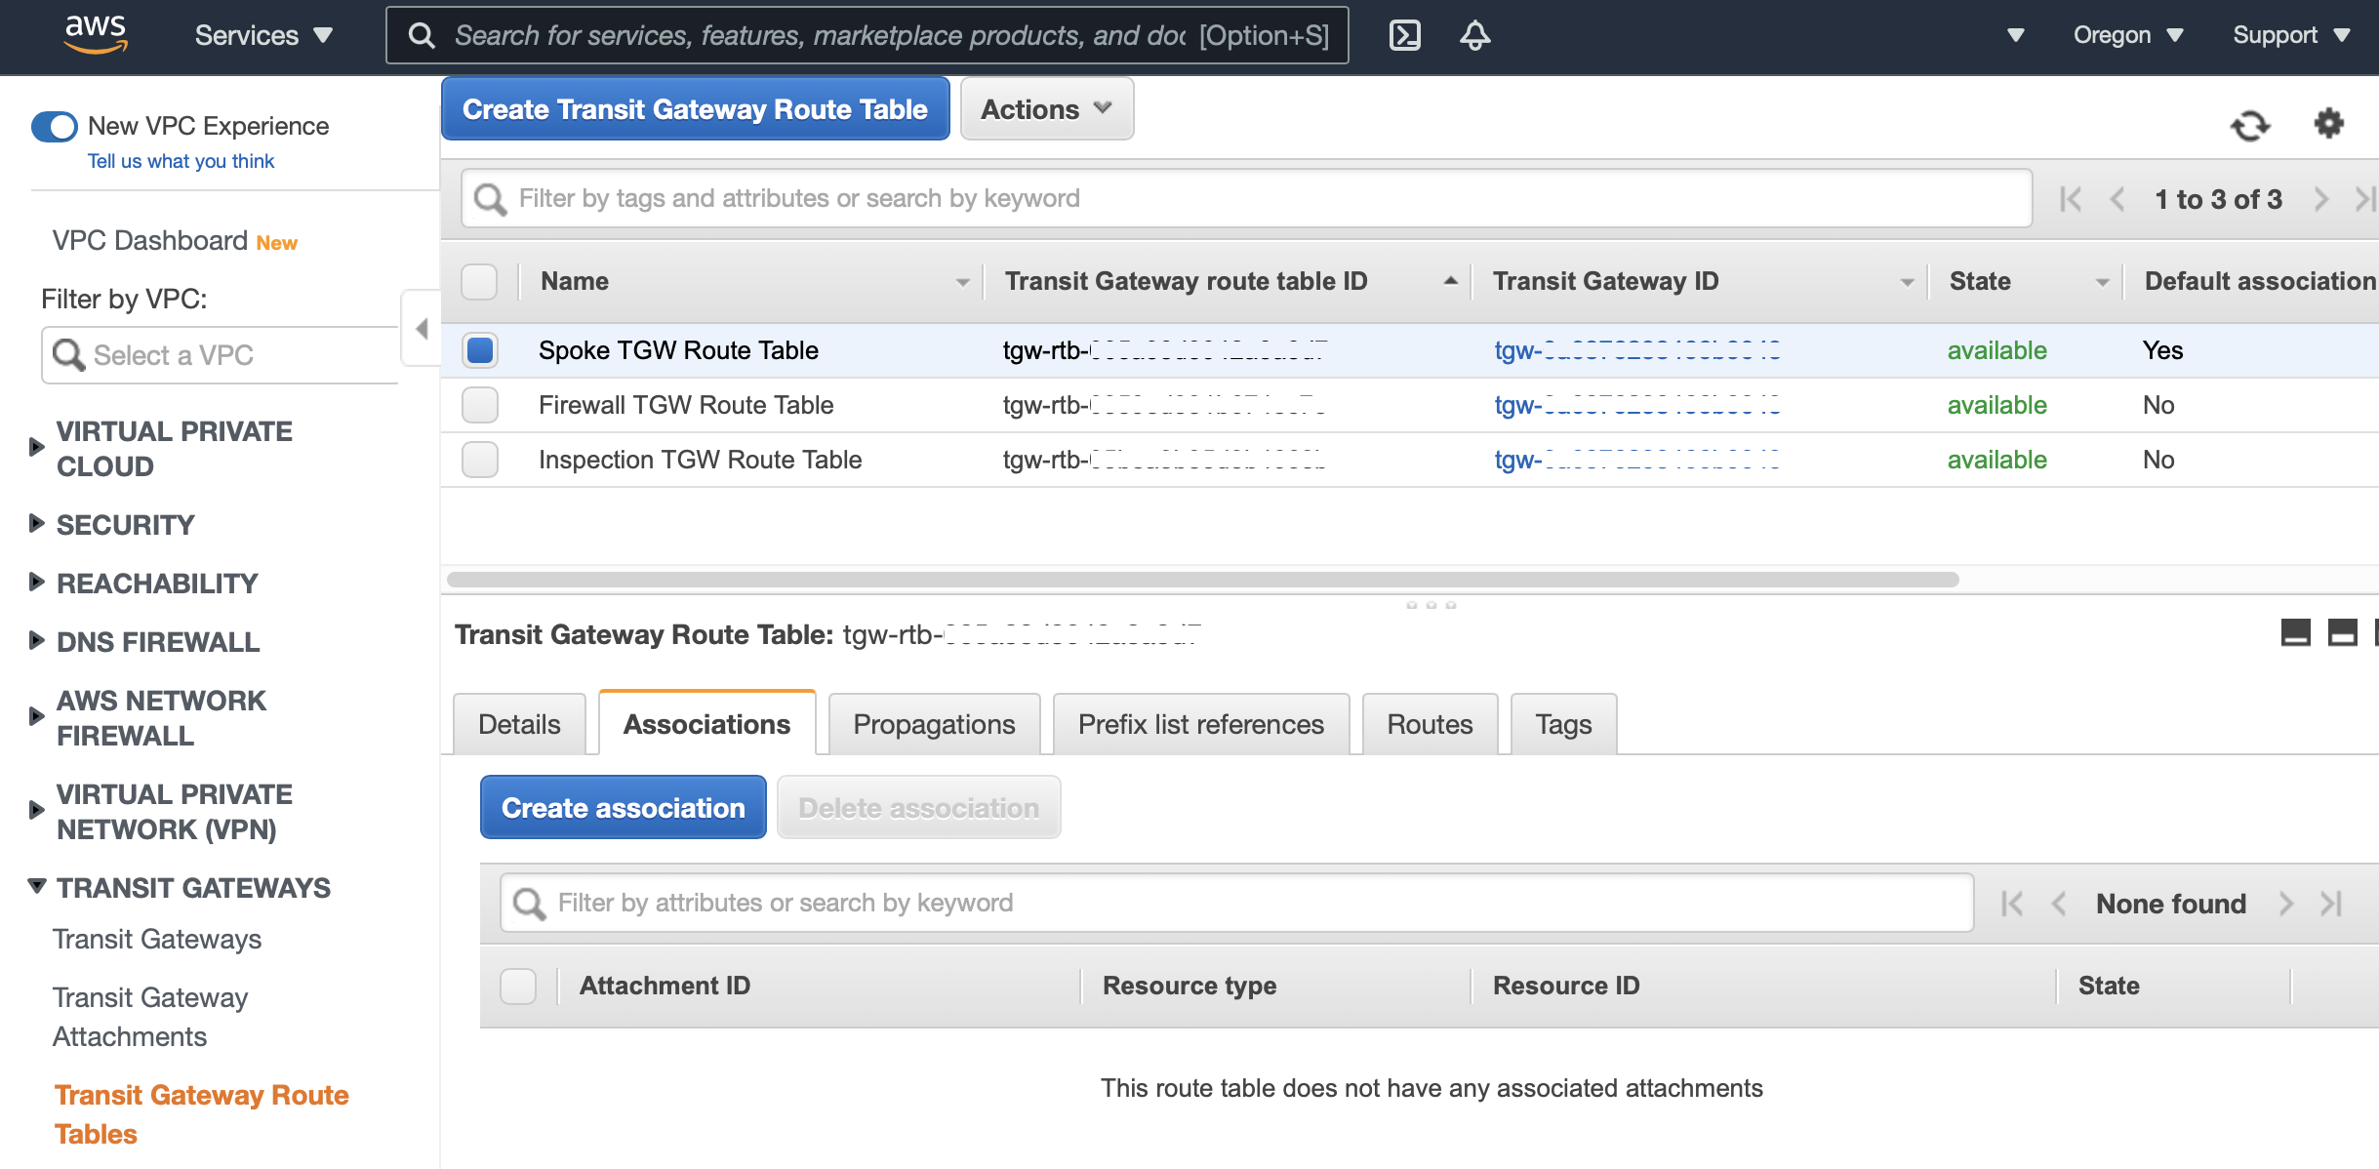Open table settings gear icon
This screenshot has height=1169, width=2379.
click(2328, 124)
